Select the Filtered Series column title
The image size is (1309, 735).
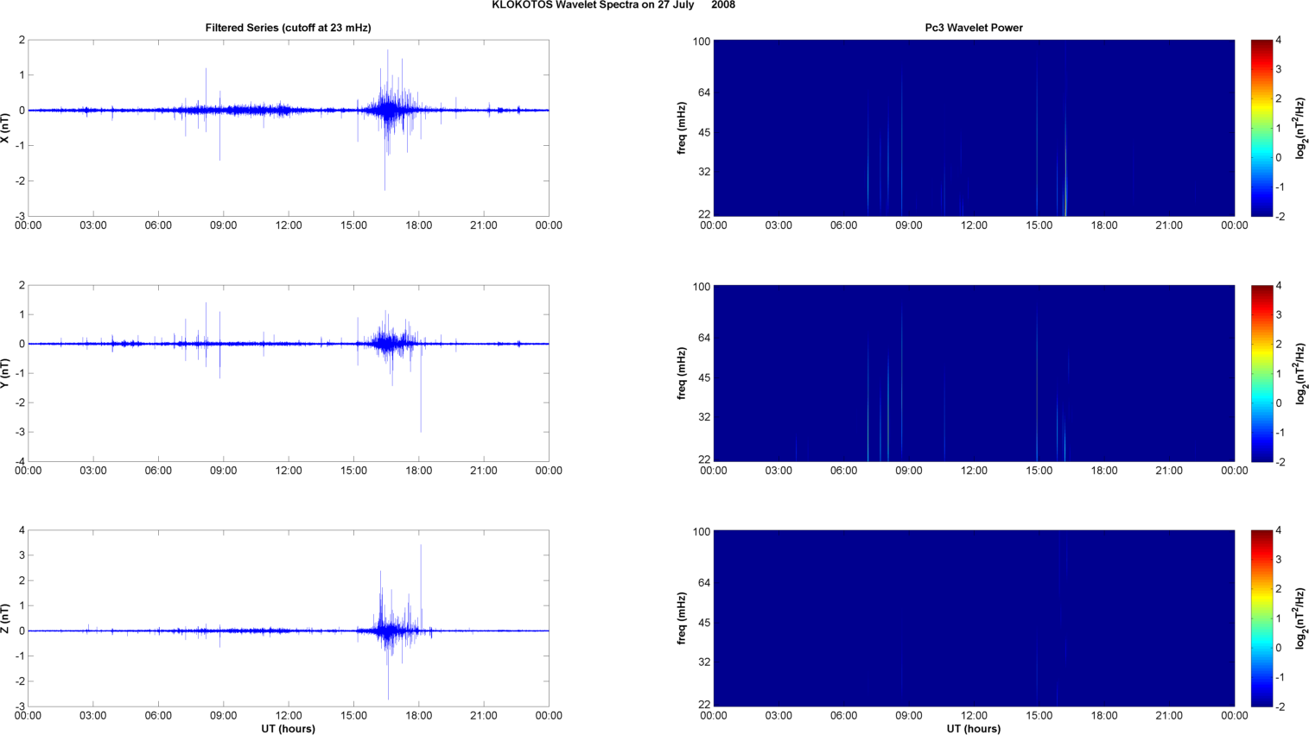[x=288, y=28]
